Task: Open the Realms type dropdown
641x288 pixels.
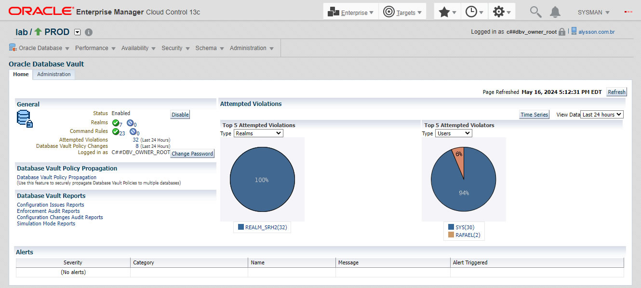Action: click(x=258, y=133)
